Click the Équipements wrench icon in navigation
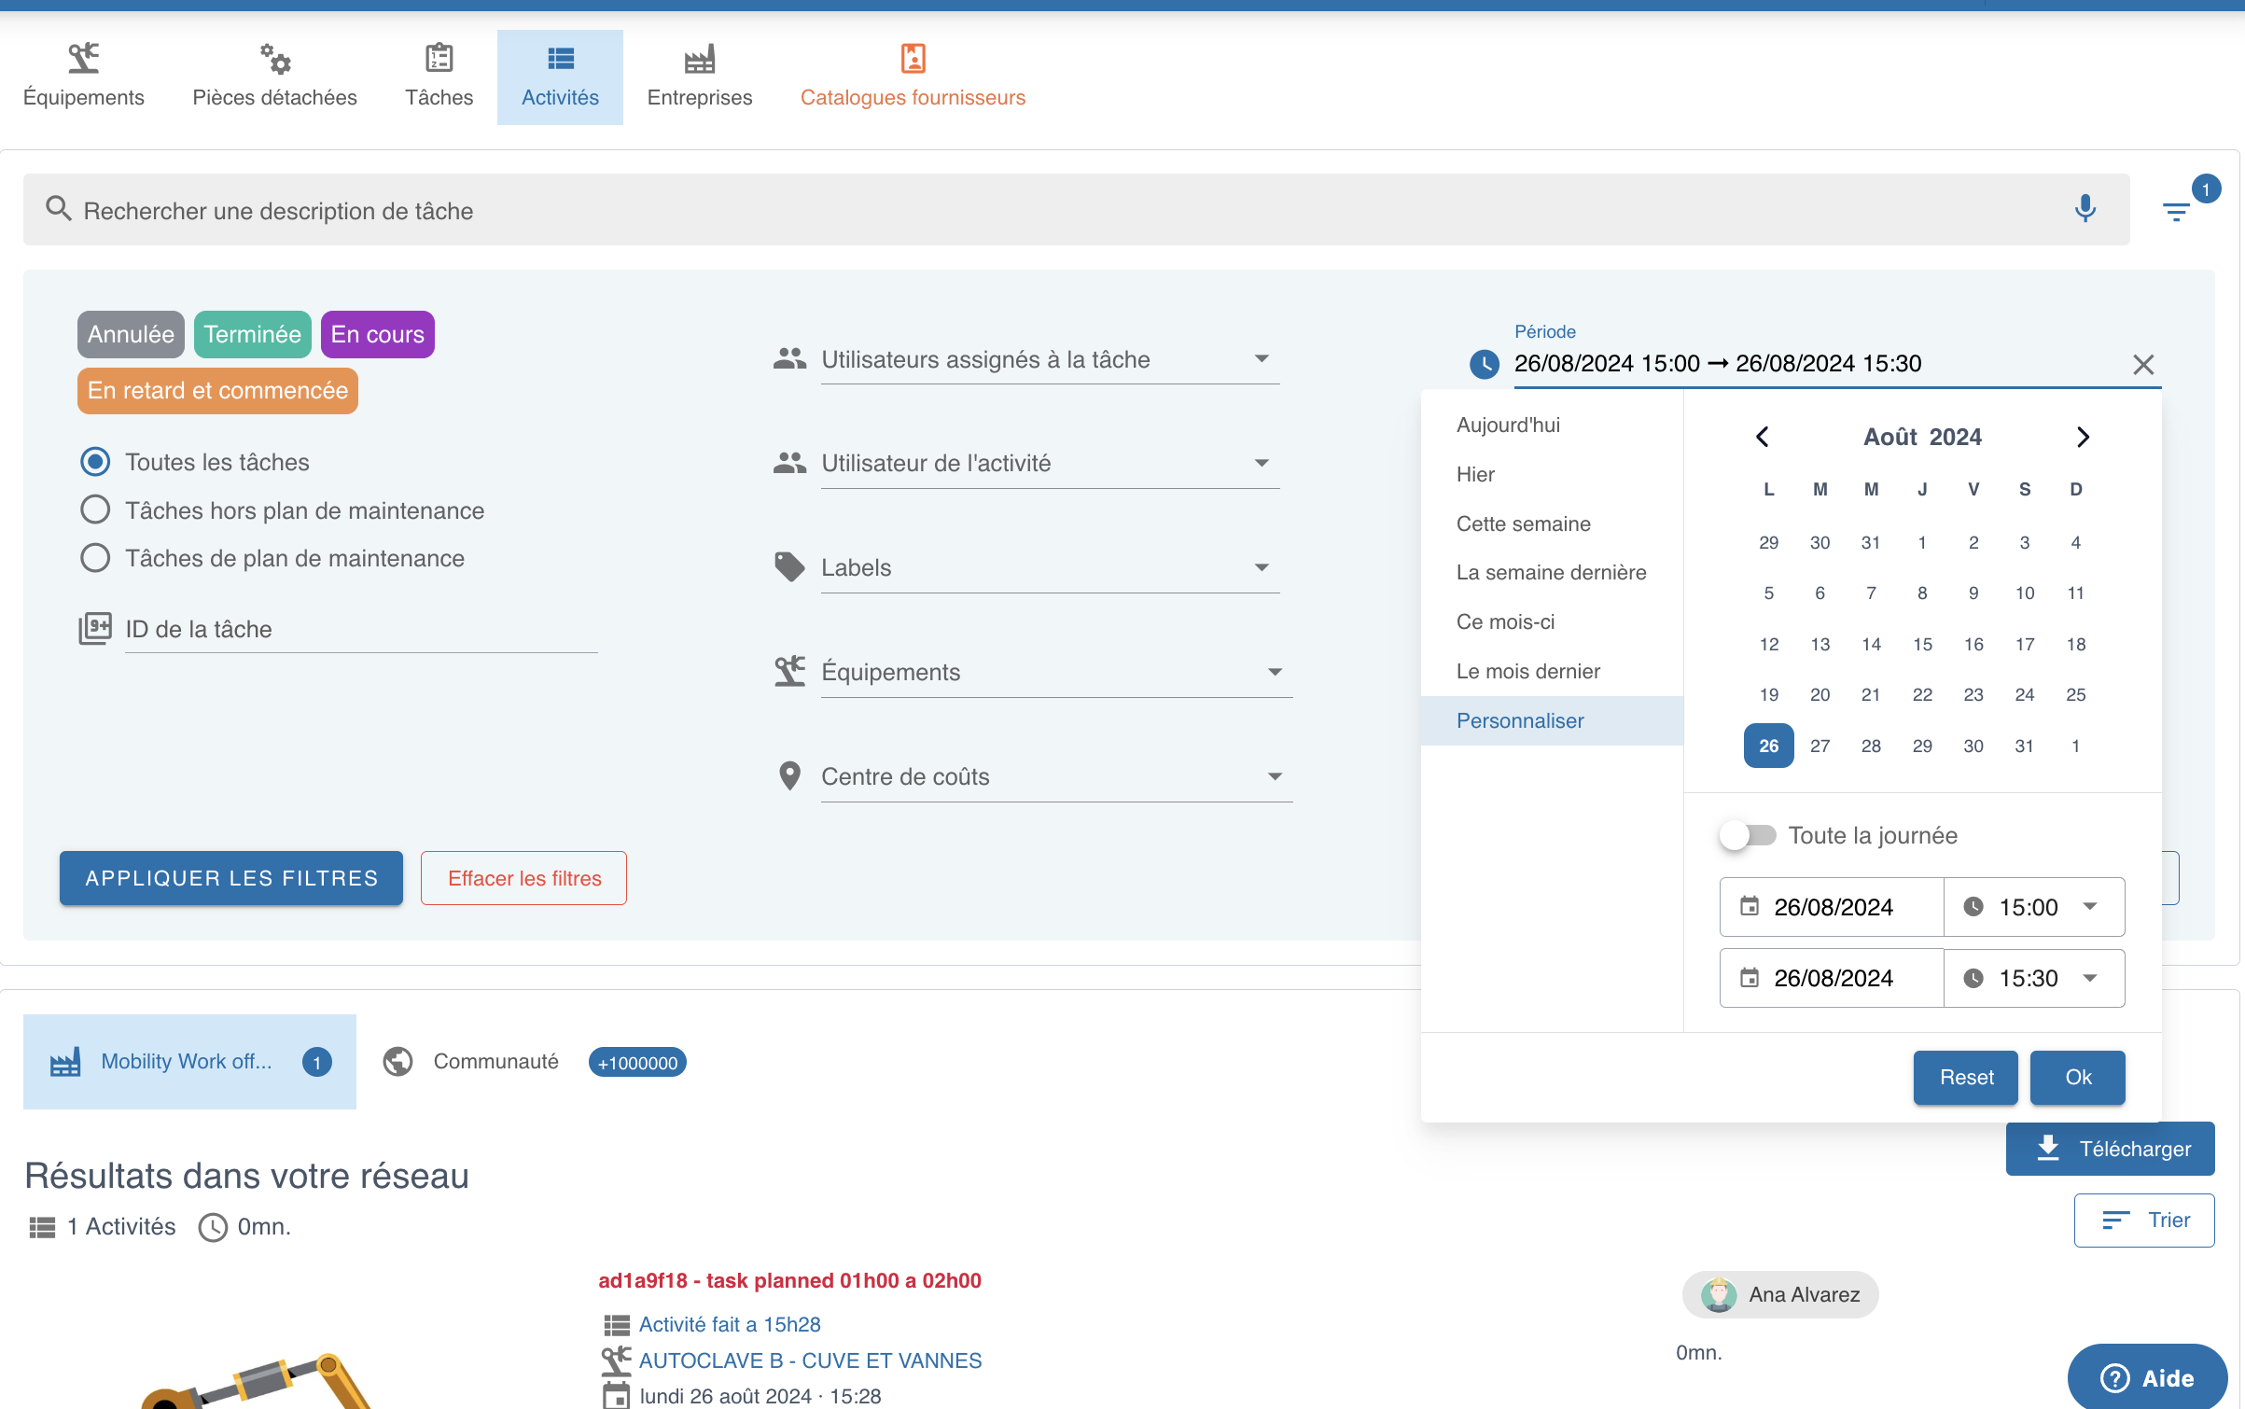2245x1409 pixels. [x=83, y=59]
